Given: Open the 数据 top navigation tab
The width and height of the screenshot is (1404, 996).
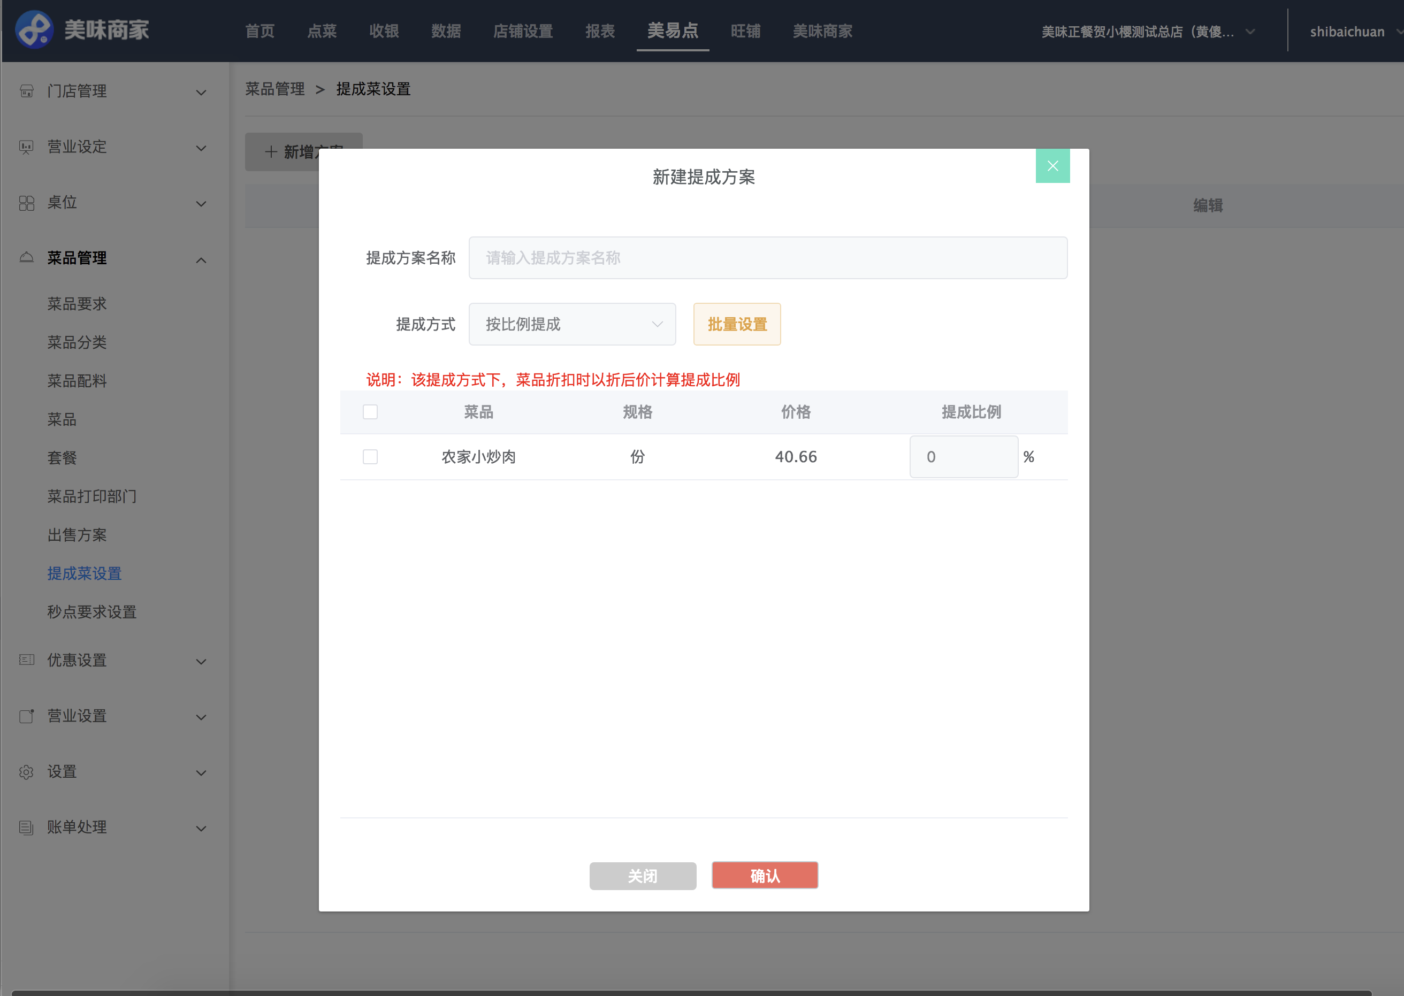Looking at the screenshot, I should (445, 31).
